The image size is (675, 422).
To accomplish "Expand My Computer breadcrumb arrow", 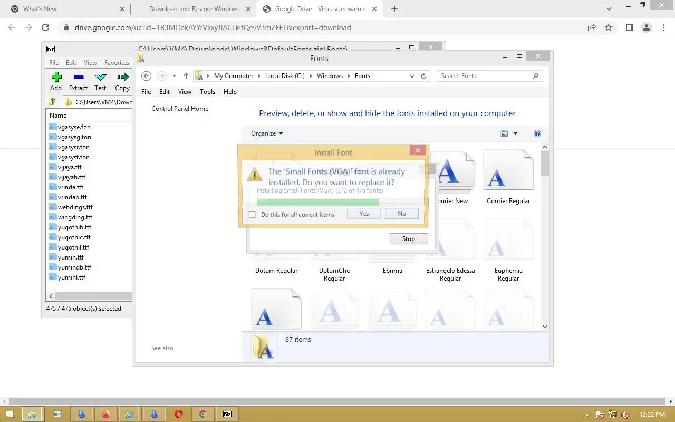I will tap(259, 76).
